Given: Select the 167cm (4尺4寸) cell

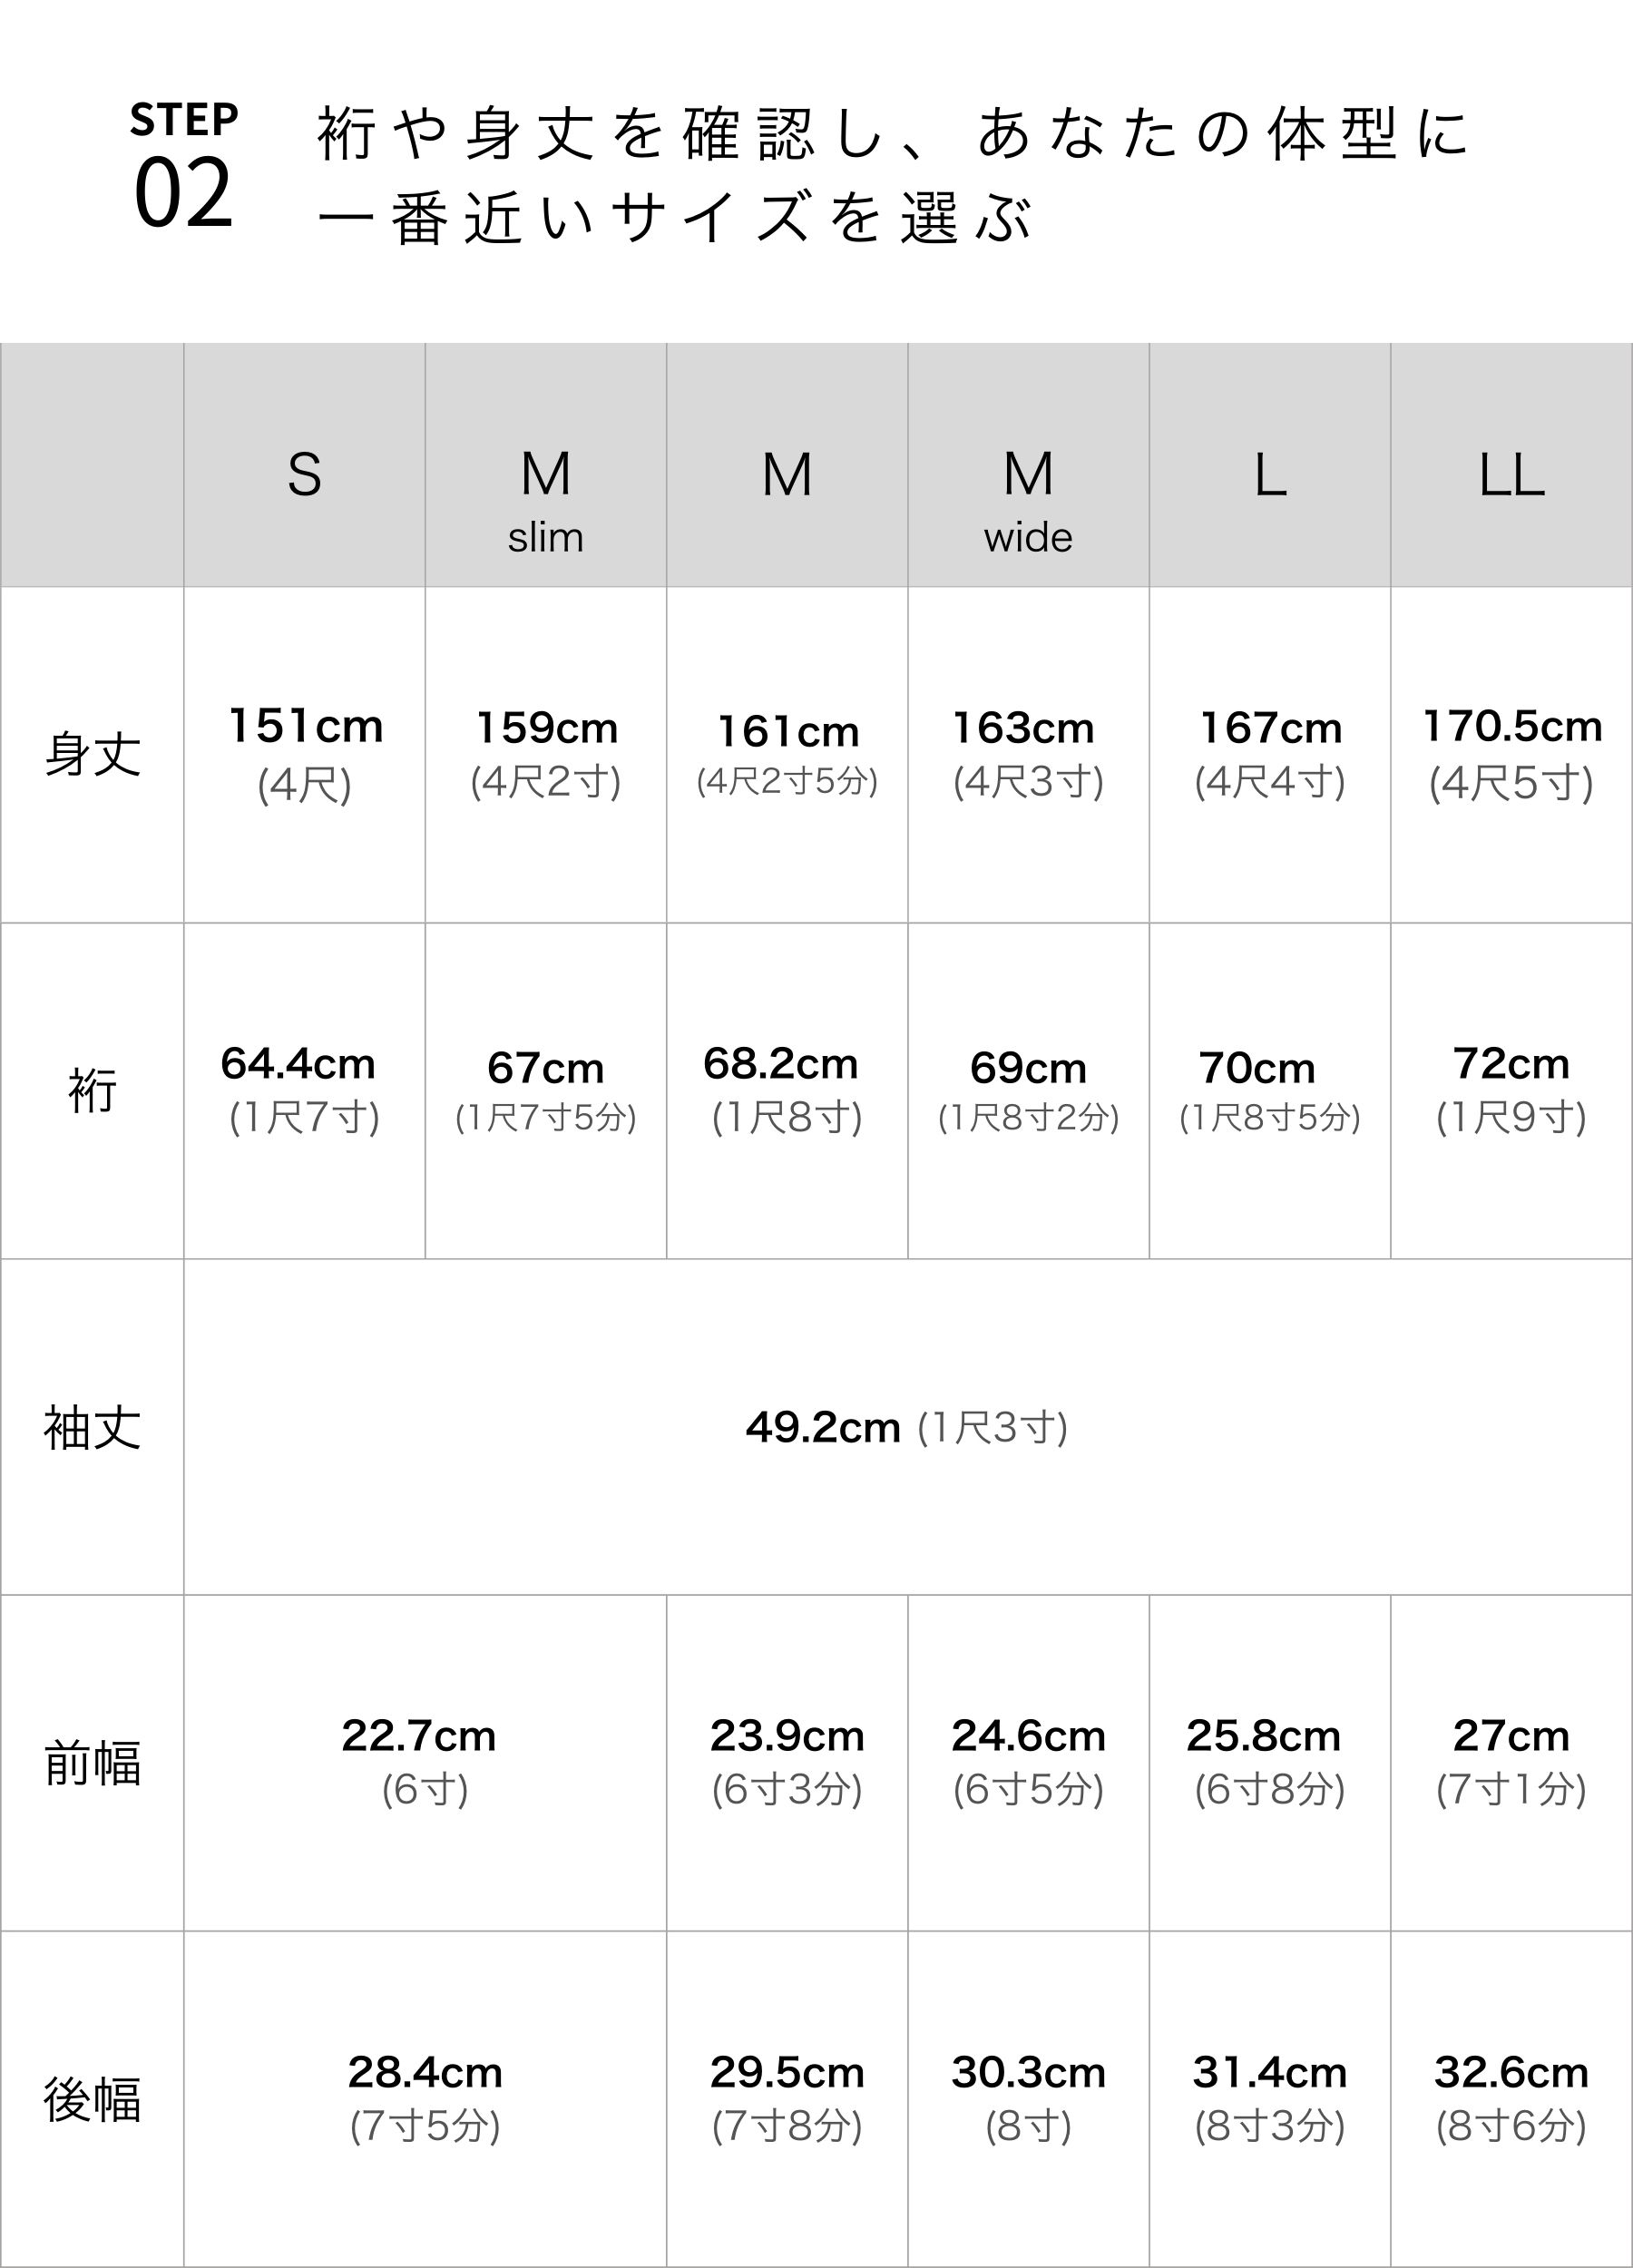Looking at the screenshot, I should [1270, 753].
